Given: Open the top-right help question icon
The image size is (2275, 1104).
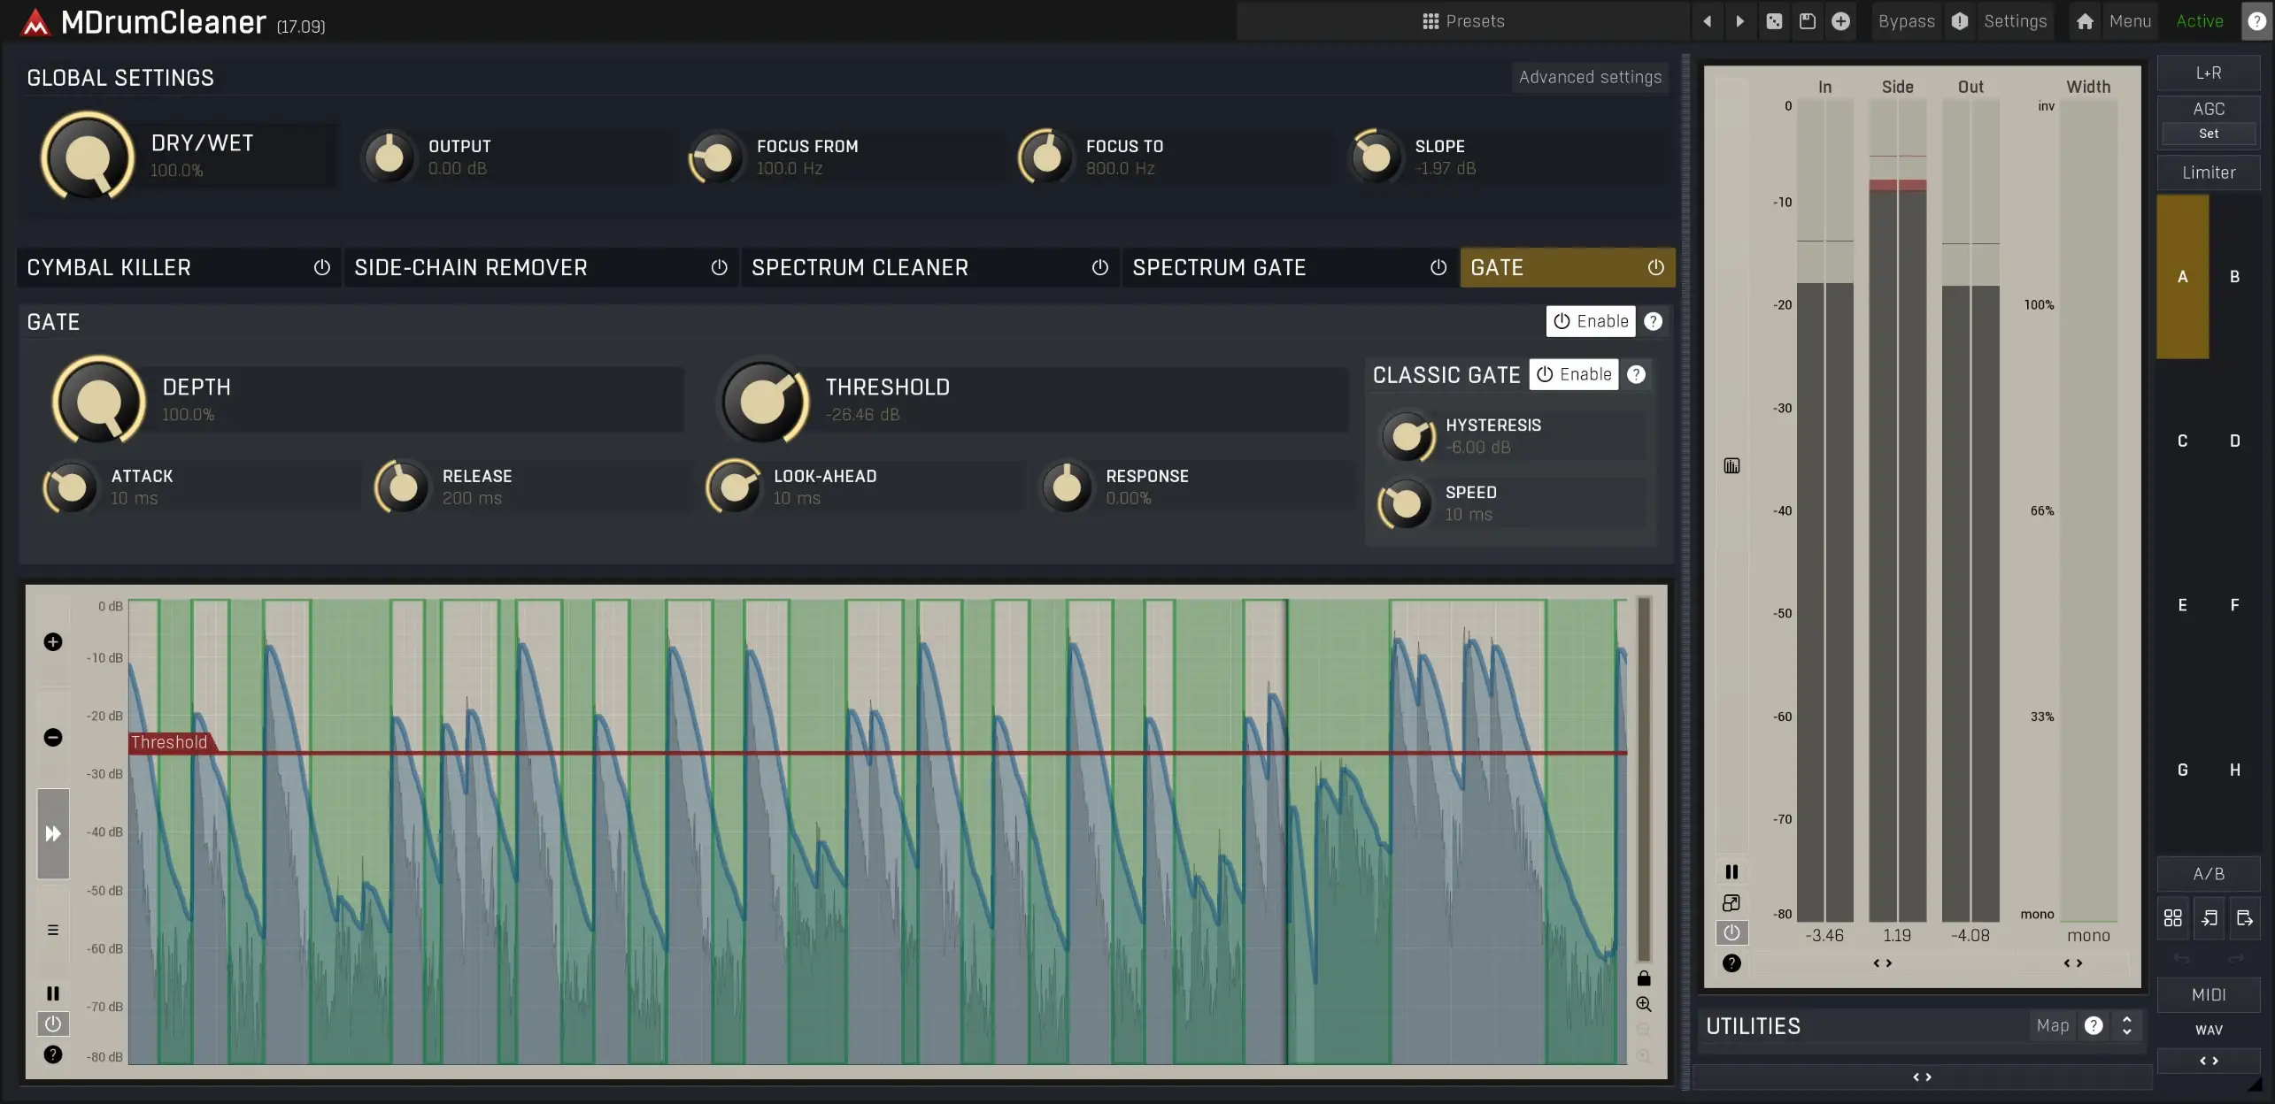Looking at the screenshot, I should [2256, 21].
